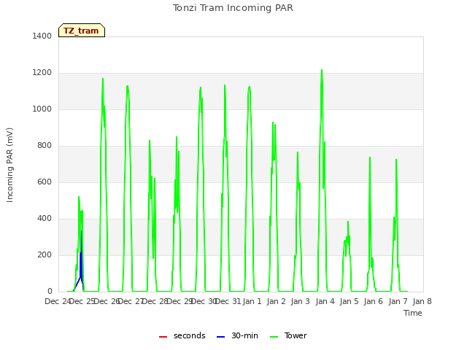The image size is (467, 350).
Task: Click the blue 30-min spike near Dec 25
Action: (81, 259)
